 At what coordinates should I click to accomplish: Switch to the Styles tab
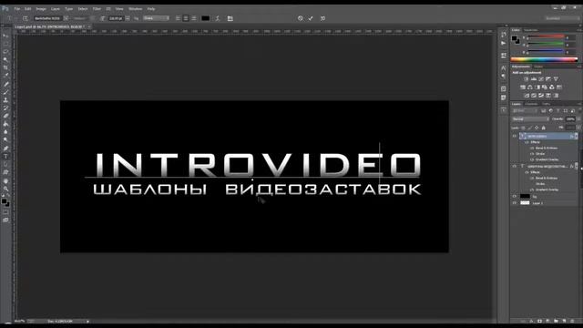pos(538,67)
